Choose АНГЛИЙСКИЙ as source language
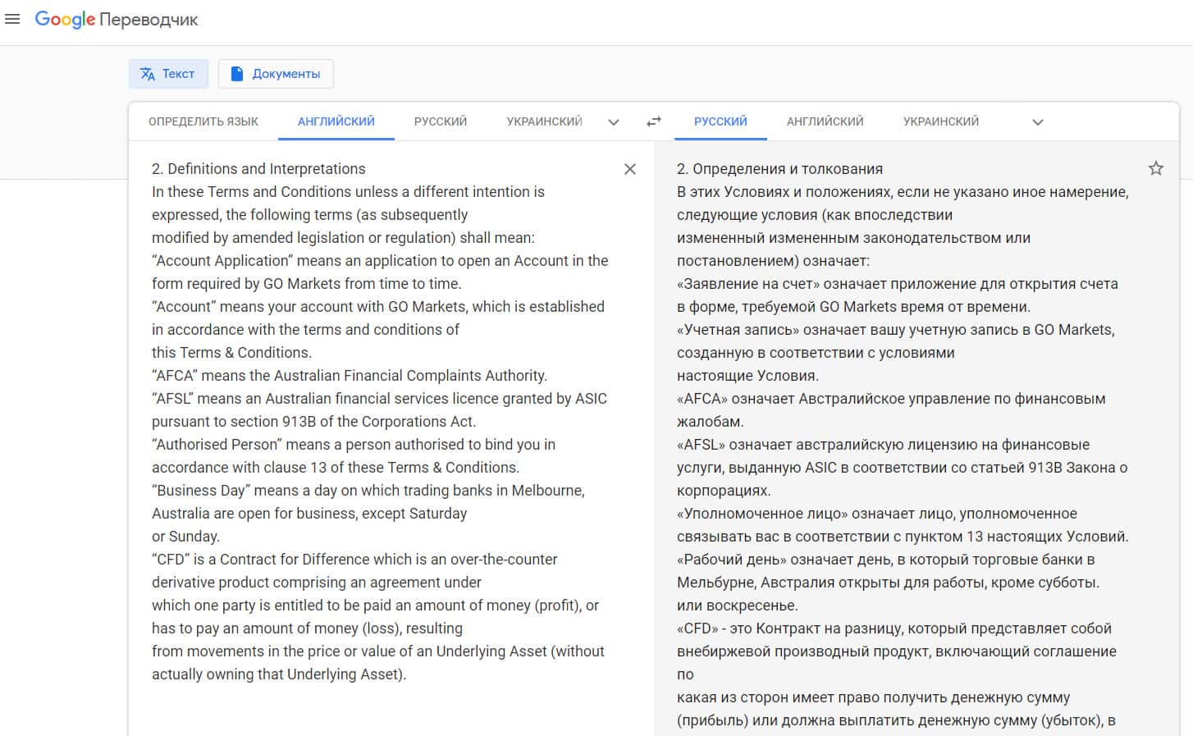The width and height of the screenshot is (1193, 736). pos(336,121)
